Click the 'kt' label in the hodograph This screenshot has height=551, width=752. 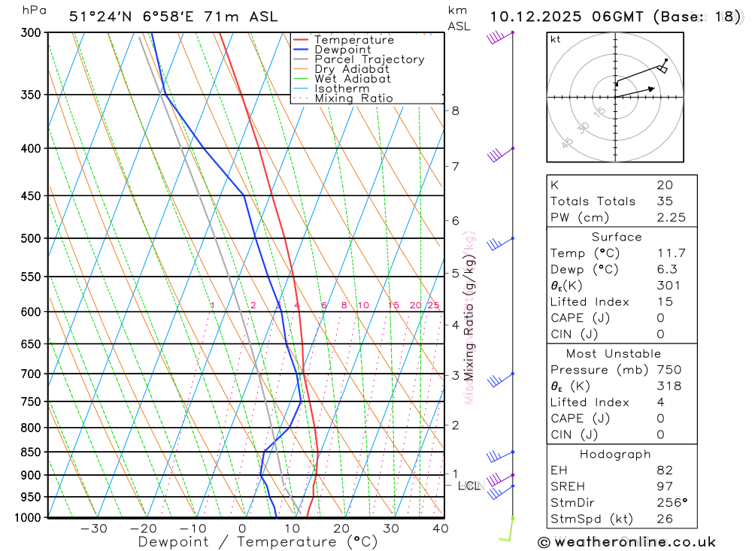[x=556, y=39]
